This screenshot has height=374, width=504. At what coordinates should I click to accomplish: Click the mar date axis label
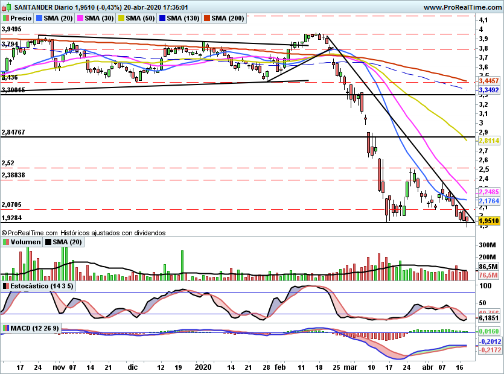tap(350, 367)
